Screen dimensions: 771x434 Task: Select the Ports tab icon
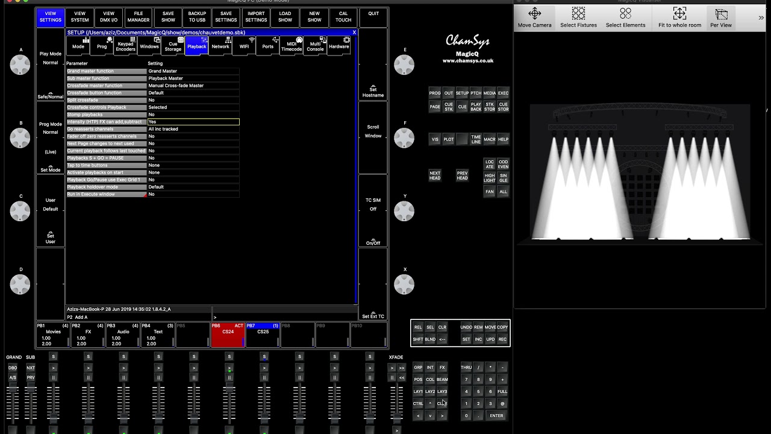268,46
